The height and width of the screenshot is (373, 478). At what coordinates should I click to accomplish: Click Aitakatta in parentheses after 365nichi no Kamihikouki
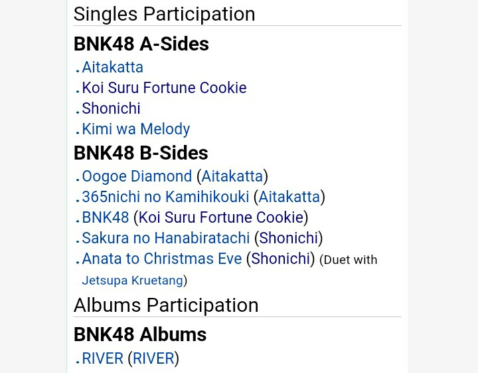coord(289,197)
